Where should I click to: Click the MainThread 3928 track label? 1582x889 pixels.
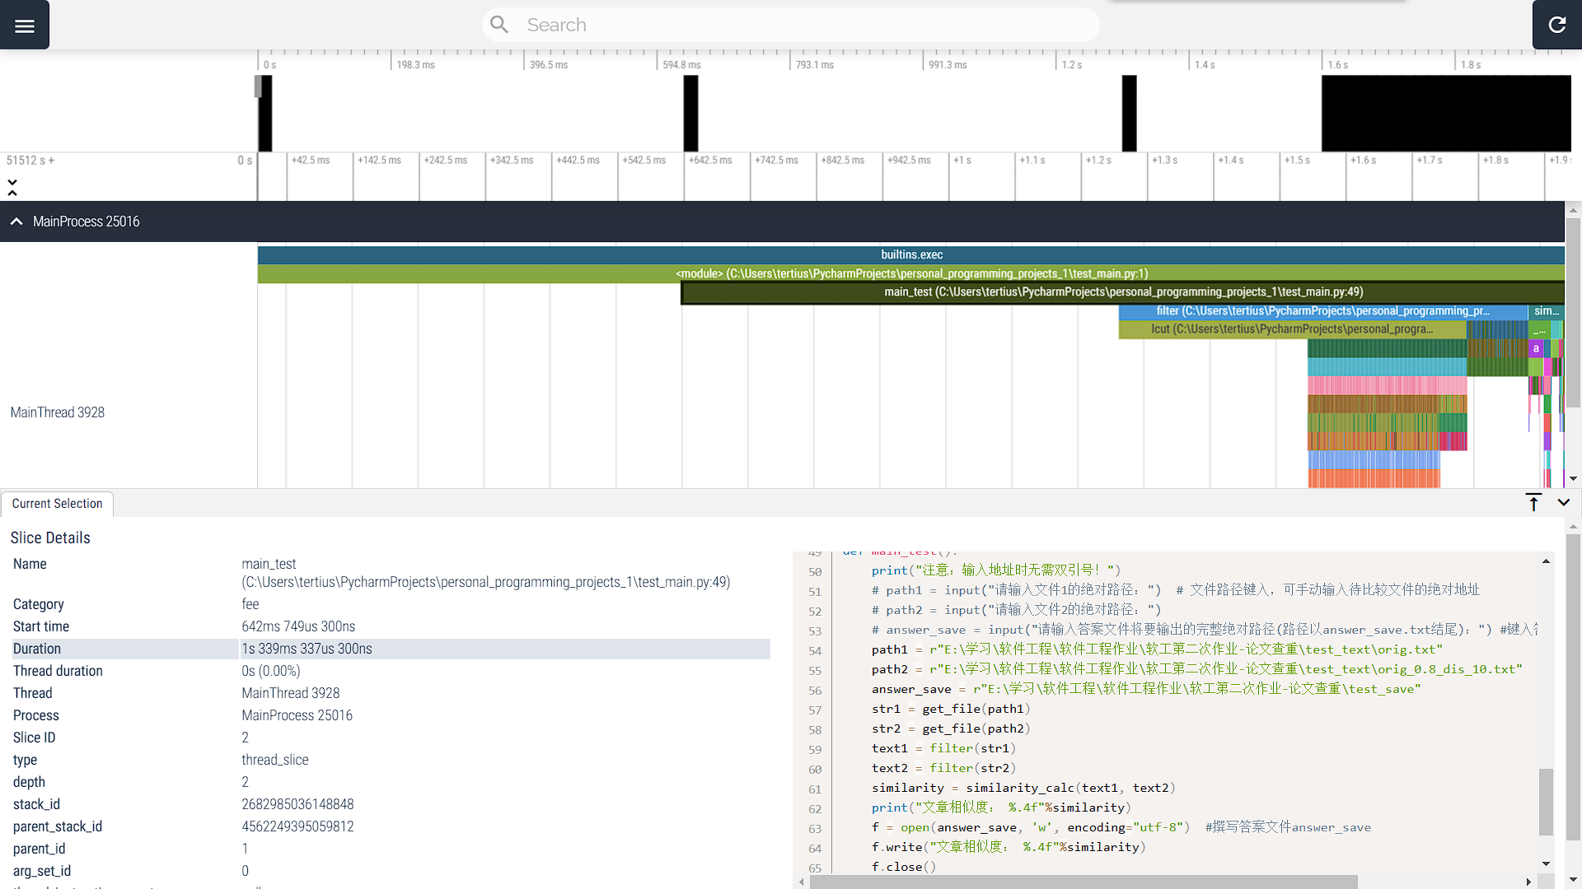(58, 412)
